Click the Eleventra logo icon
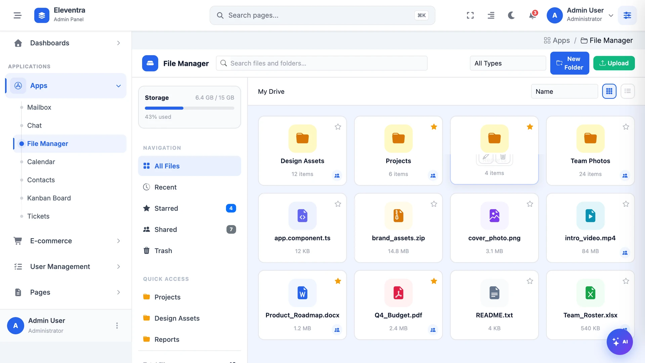This screenshot has height=363, width=645. point(42,15)
